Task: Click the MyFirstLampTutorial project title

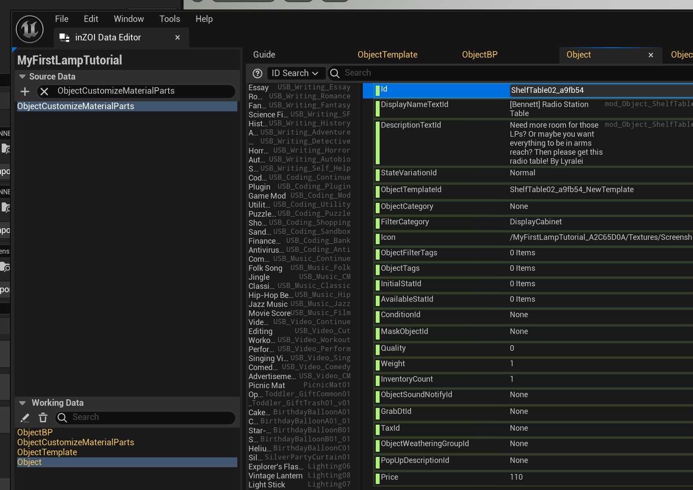Action: 70,60
